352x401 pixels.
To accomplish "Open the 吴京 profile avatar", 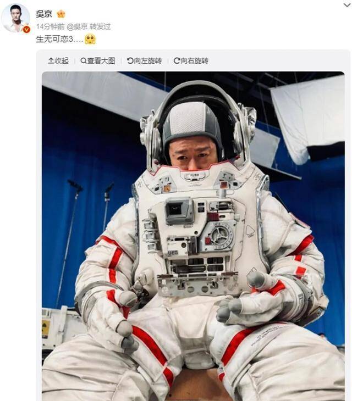I will coord(15,19).
